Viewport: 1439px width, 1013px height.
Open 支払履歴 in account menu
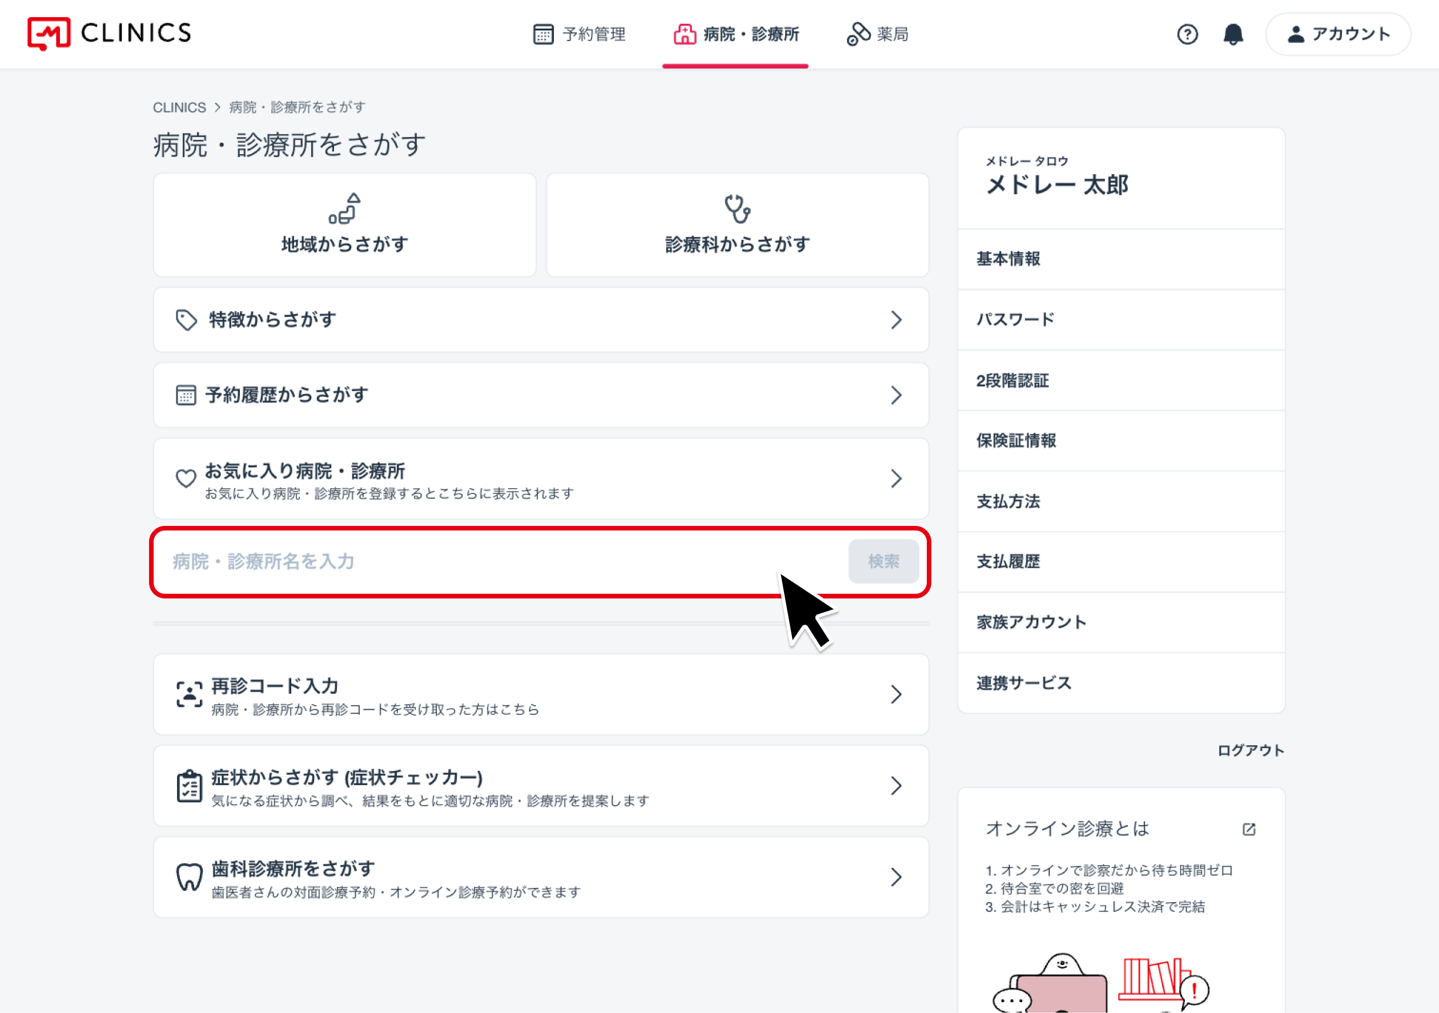tap(1120, 562)
